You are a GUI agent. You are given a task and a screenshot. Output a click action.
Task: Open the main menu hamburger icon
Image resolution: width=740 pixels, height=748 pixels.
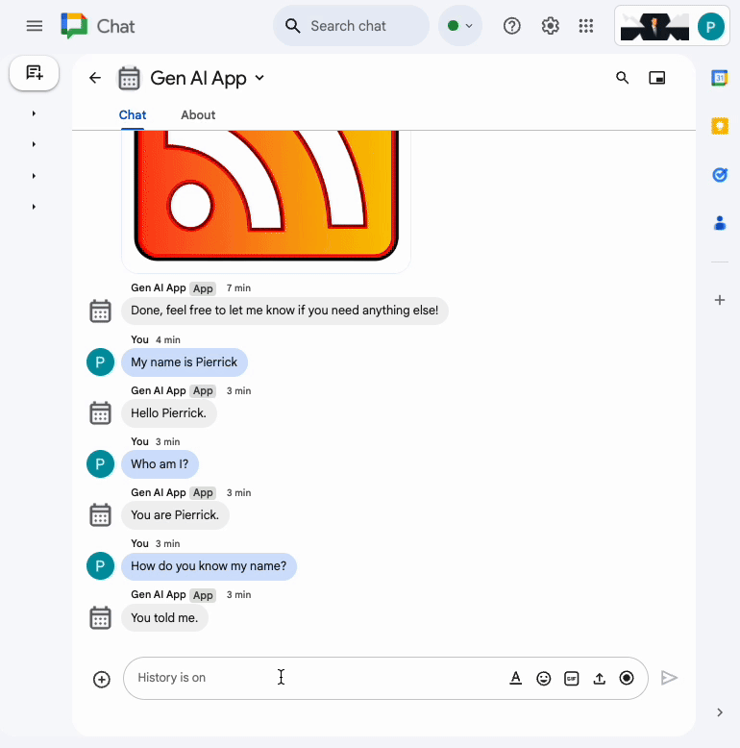[35, 26]
